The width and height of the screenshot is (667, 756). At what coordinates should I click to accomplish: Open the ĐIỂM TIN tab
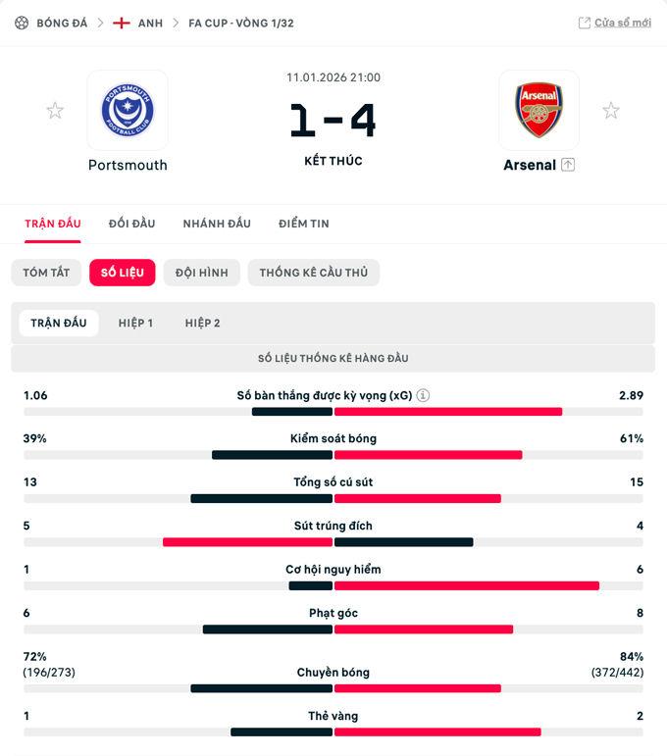point(304,224)
